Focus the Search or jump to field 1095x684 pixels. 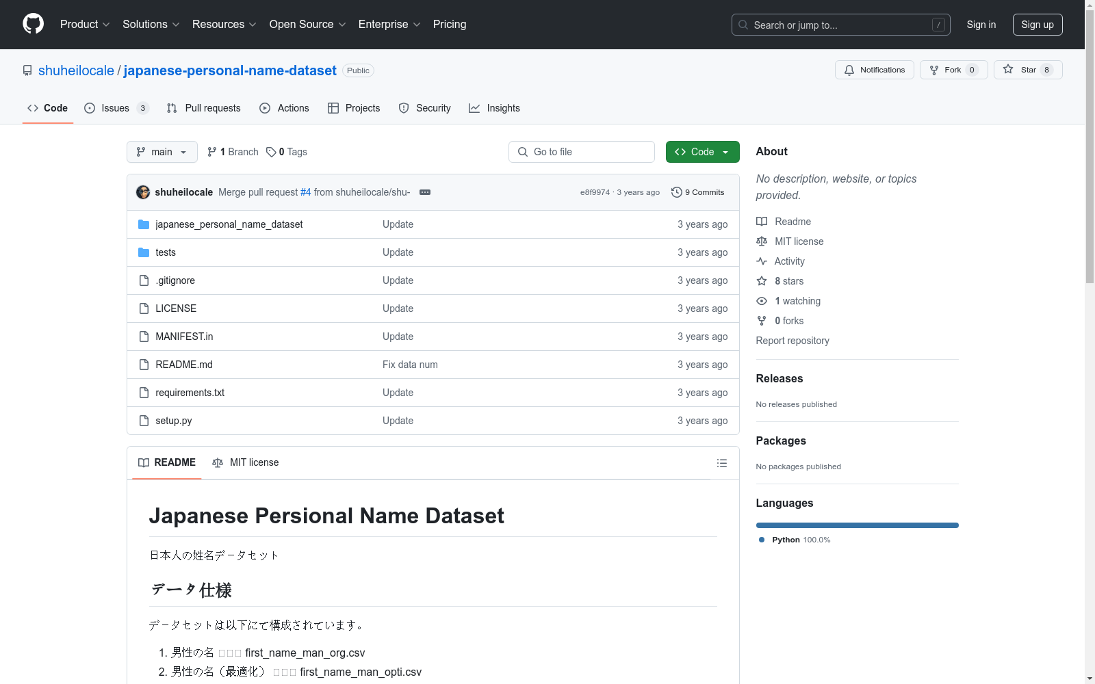coord(840,25)
